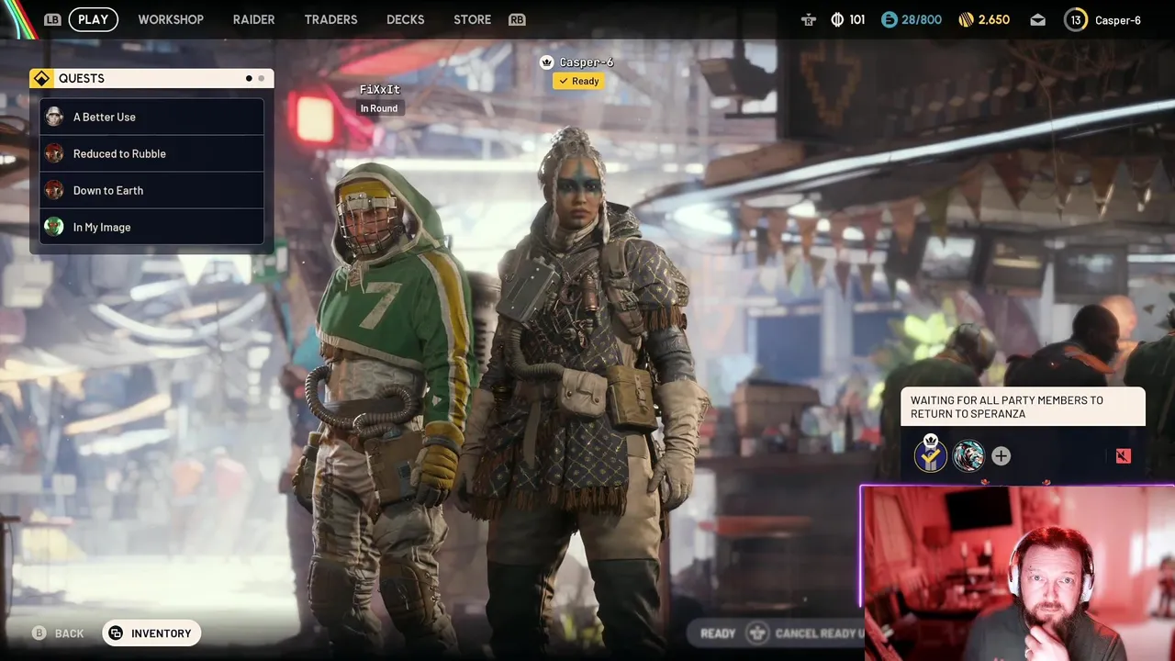Viewport: 1175px width, 661px height.
Task: Select the Down to Earth quest
Action: (151, 190)
